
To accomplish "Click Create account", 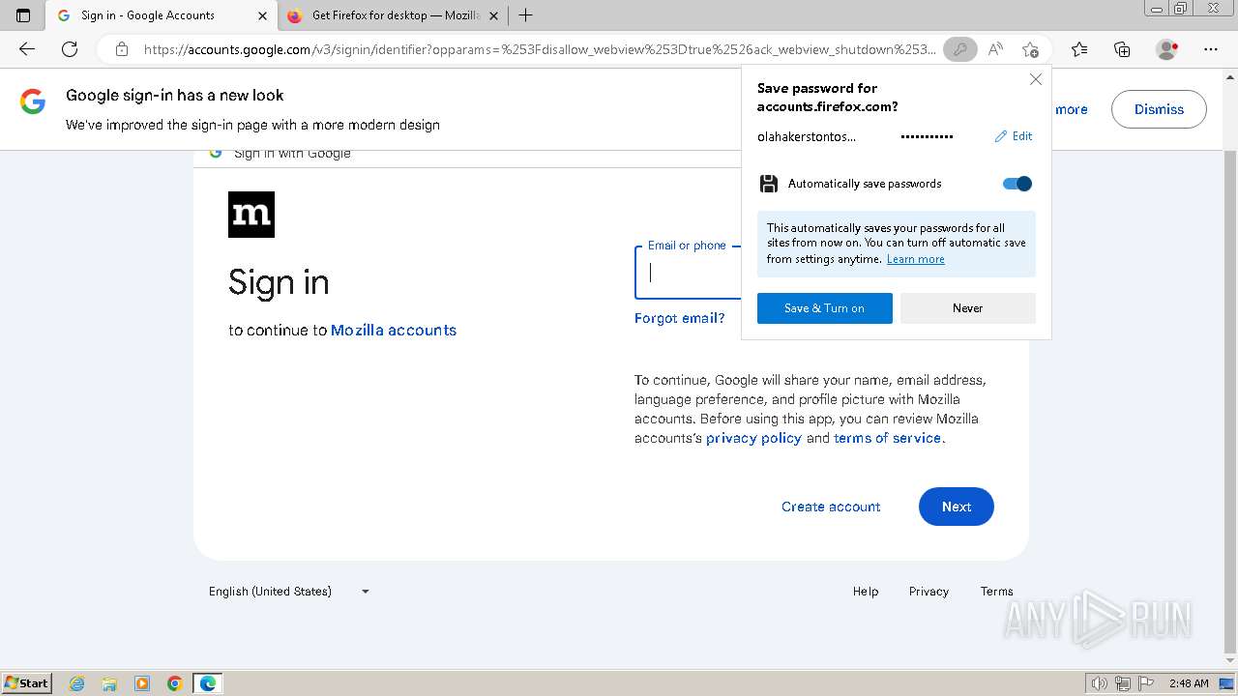I will [831, 507].
